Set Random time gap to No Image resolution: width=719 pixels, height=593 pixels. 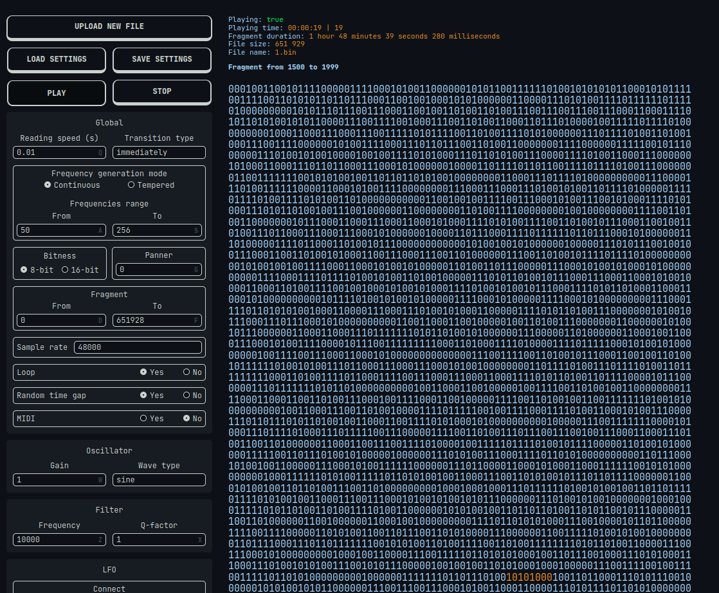[187, 396]
